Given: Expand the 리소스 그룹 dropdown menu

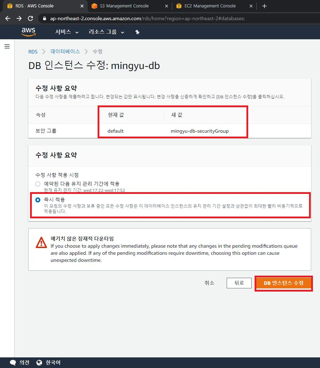Looking at the screenshot, I should pyautogui.click(x=106, y=32).
